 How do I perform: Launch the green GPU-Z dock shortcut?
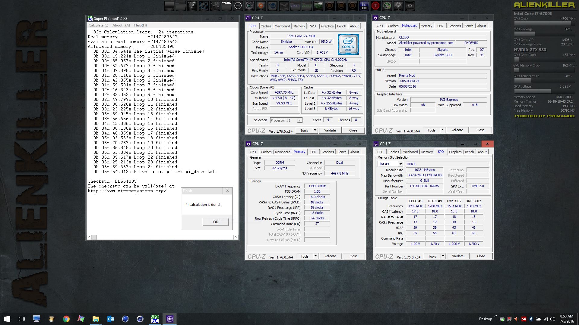click(306, 6)
